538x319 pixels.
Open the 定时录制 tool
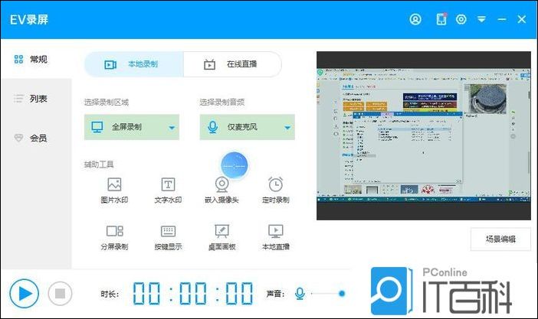click(276, 190)
